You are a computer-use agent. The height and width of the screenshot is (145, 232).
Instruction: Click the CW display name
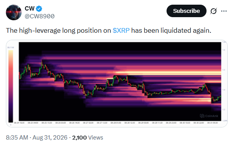30,9
